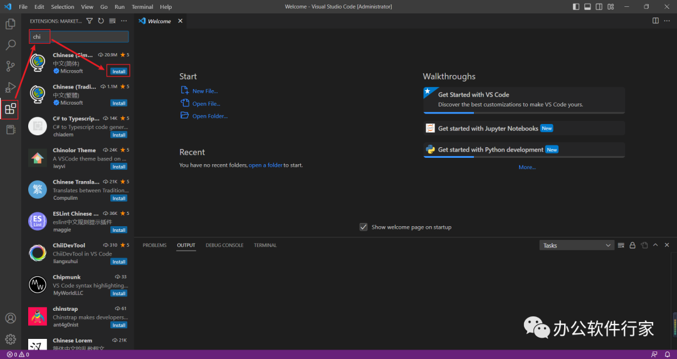Image resolution: width=677 pixels, height=359 pixels.
Task: Maximize the panel size with chevron
Action: click(x=656, y=245)
